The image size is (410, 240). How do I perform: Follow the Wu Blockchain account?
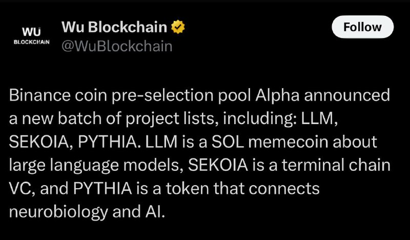362,27
